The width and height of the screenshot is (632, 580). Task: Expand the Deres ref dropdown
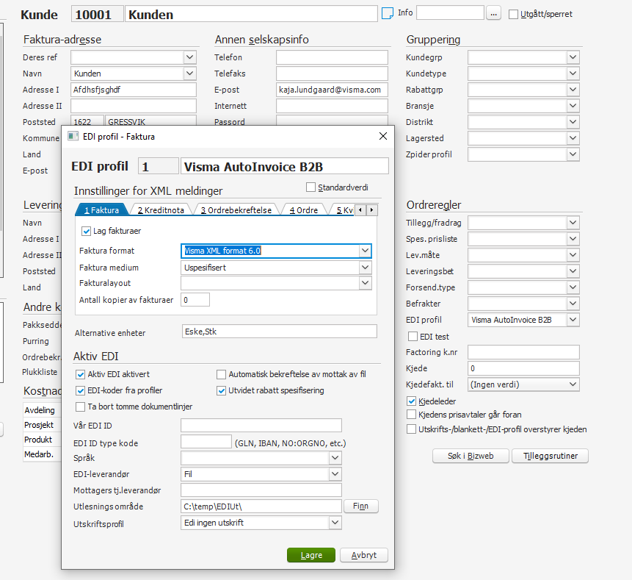click(x=189, y=57)
